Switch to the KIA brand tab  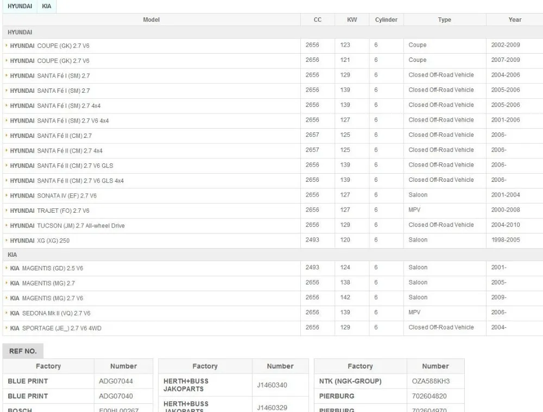tap(46, 6)
